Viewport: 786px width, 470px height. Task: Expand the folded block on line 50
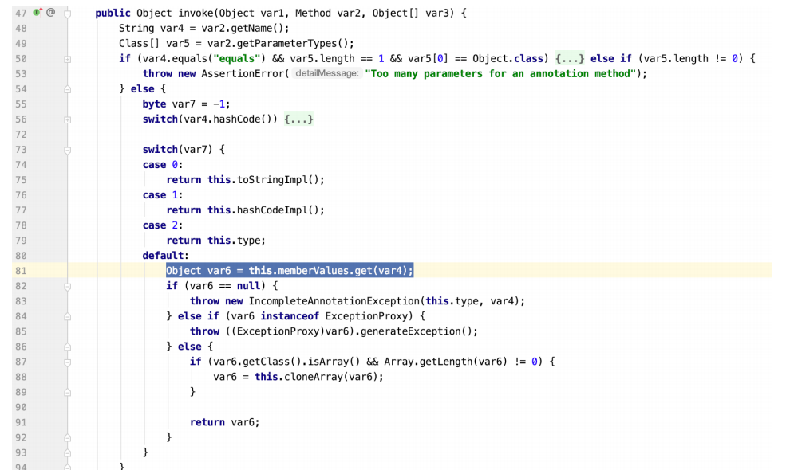click(68, 59)
